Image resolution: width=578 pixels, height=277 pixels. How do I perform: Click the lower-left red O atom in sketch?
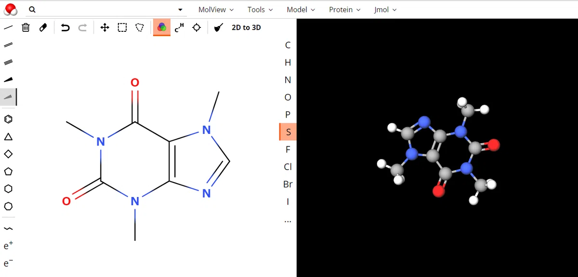coord(66,201)
